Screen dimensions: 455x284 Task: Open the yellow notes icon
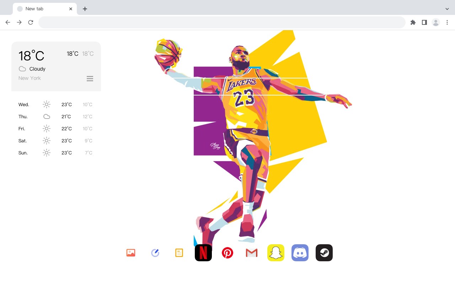coord(179,253)
